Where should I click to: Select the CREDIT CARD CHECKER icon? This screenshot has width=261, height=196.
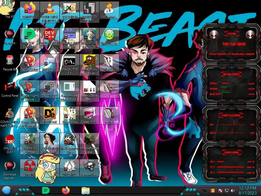pos(69,38)
